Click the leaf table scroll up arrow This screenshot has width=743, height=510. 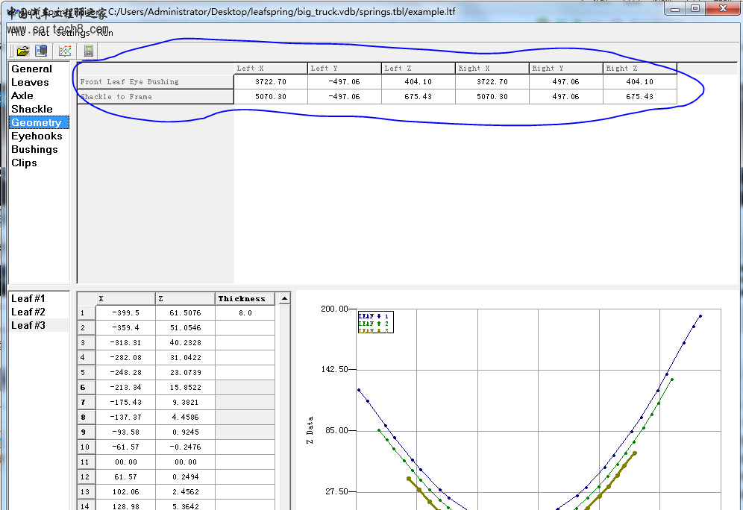(x=284, y=298)
